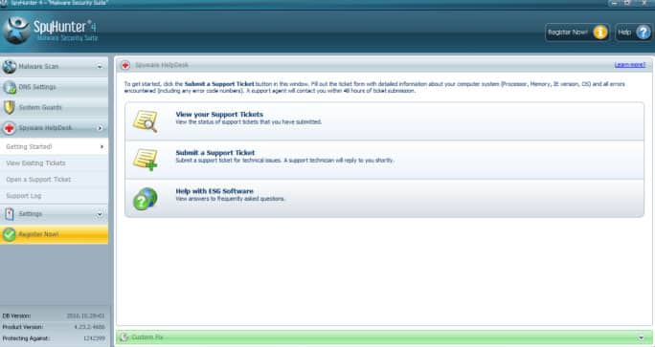Screen dimensions: 655x347
Task: Click the red cross Spyware HelpDesk icon
Action: click(10, 128)
